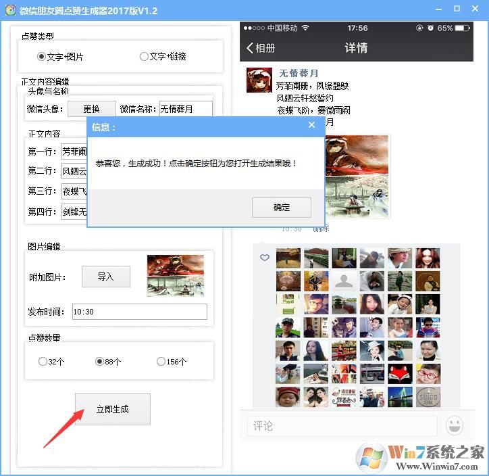Click the 立即生成 button
489x476 pixels.
point(113,409)
